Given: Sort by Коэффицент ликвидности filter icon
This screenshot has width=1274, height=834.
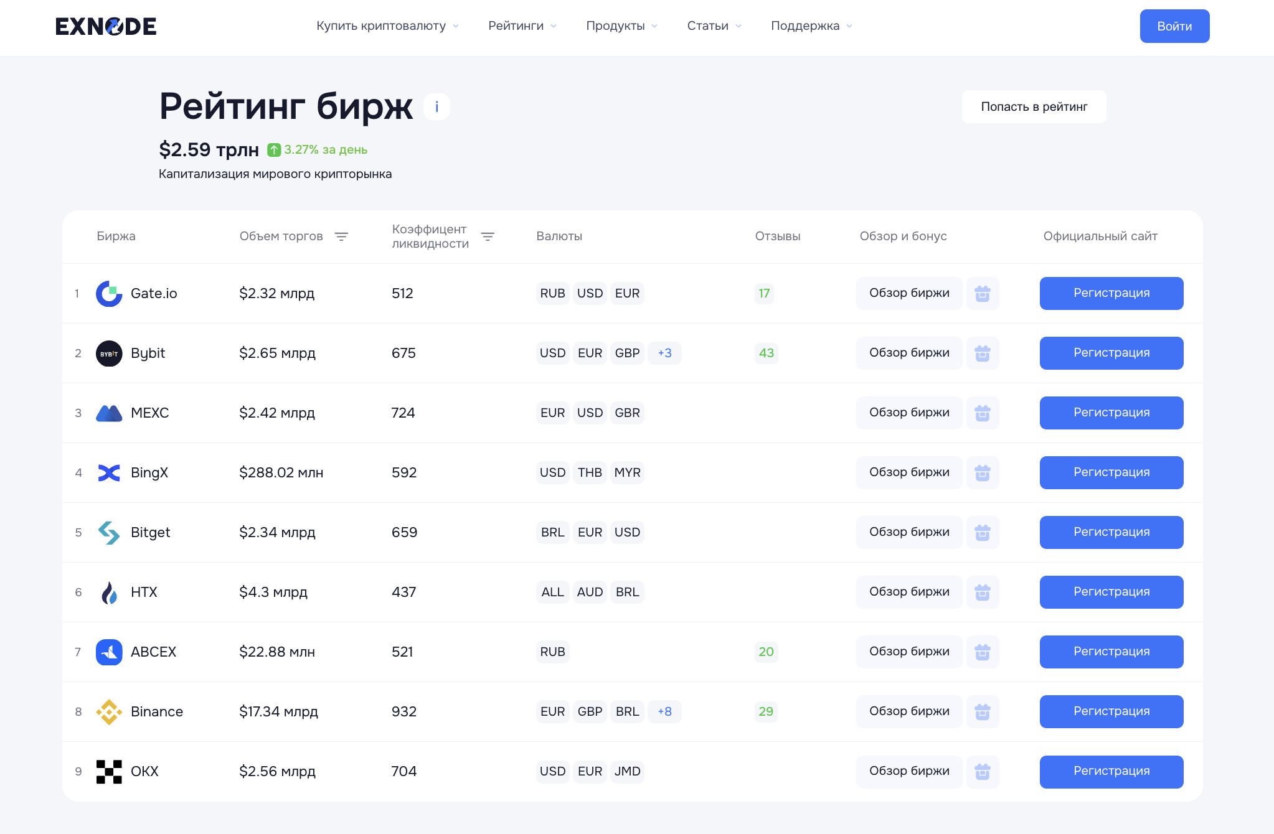Looking at the screenshot, I should pyautogui.click(x=488, y=237).
